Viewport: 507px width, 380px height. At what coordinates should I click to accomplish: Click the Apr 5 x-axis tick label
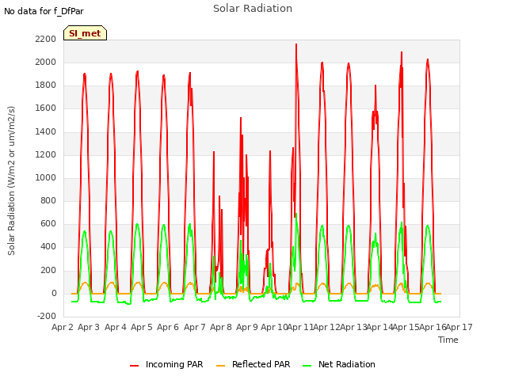point(142,327)
